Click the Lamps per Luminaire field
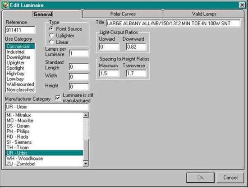Viewport: 248px width, 188px height. point(79,53)
